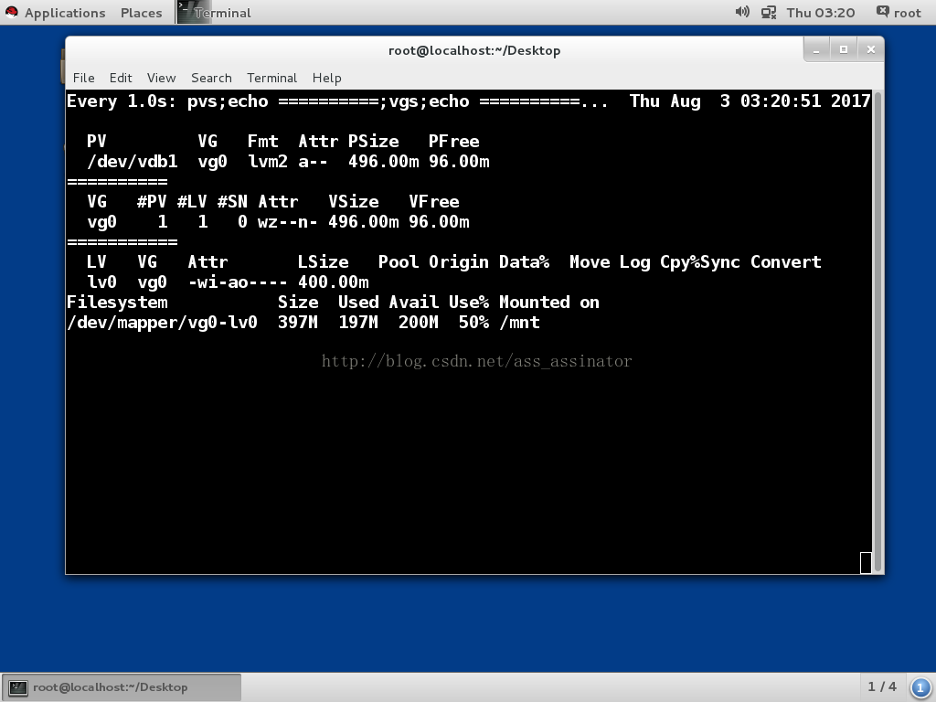
Task: Open the View menu in the terminal
Action: pyautogui.click(x=161, y=78)
